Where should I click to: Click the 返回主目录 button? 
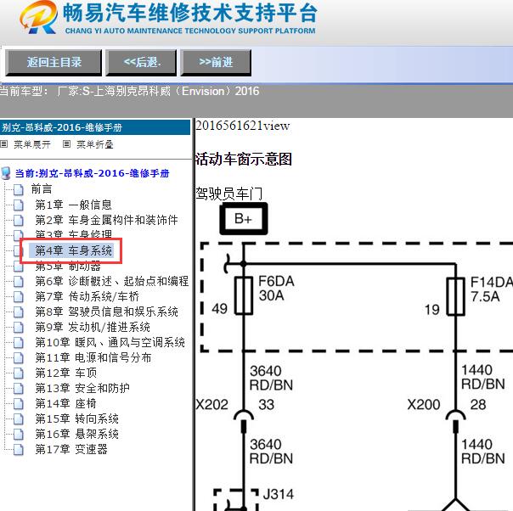(54, 62)
